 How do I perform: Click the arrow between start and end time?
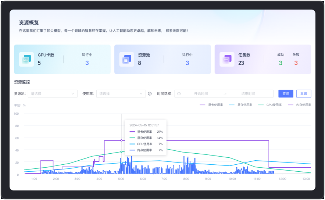[x=225, y=94]
